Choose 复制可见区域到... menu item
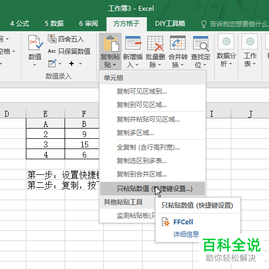Viewport: 269px width, 269px height. point(152,91)
